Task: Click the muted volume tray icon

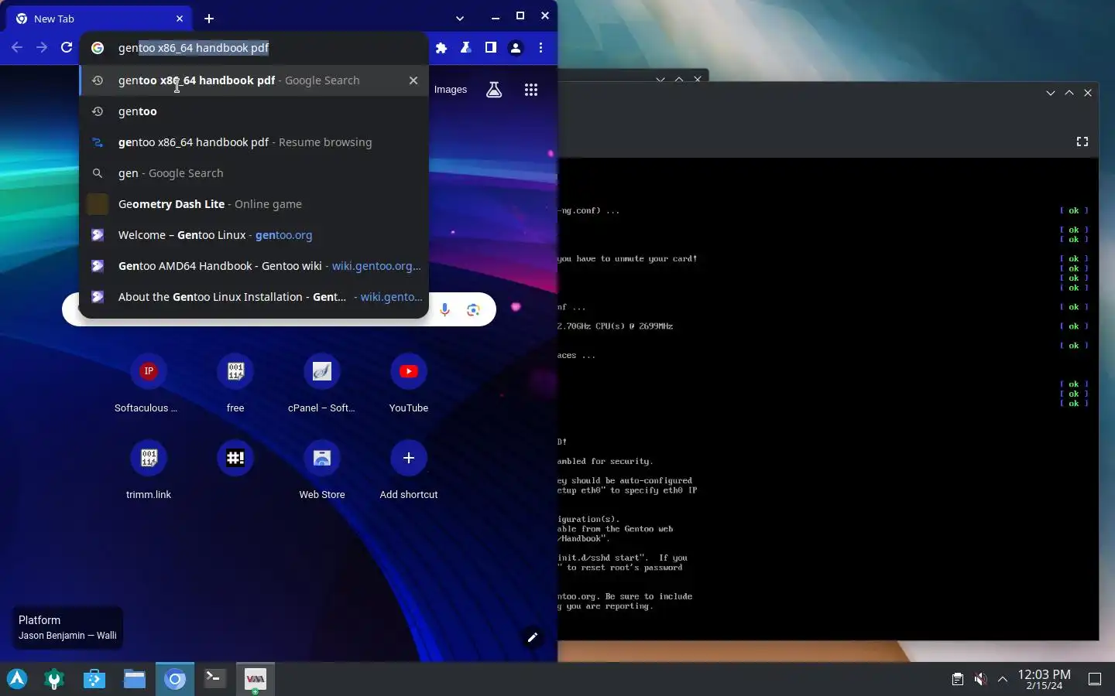Action: point(980,679)
